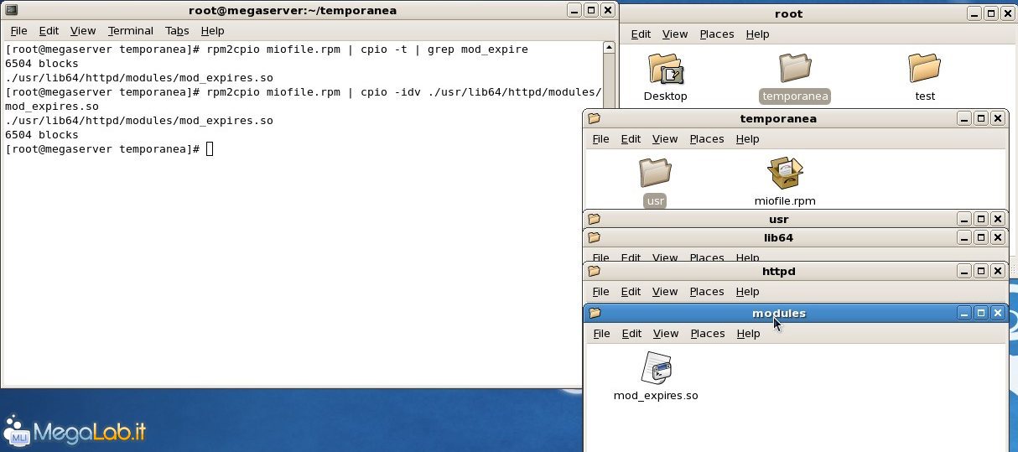Screen dimensions: 1018x452
Task: Open the File menu in terminal
Action: coord(18,31)
